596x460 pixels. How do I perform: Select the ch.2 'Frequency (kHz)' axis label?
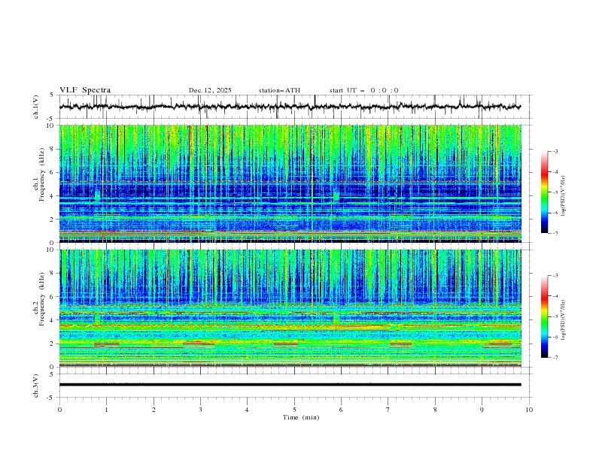41,298
